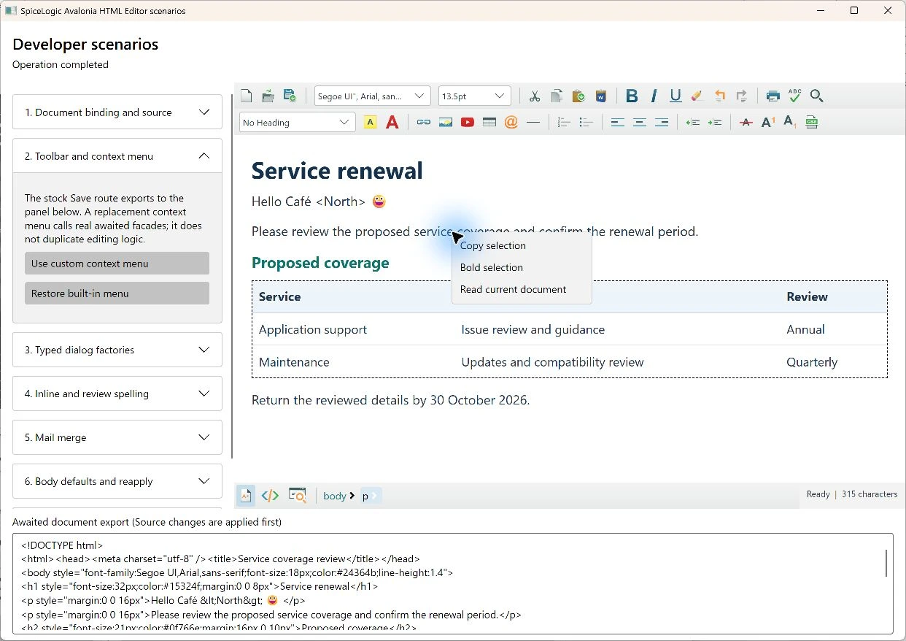906x641 pixels.
Task: Choose Copy selection in context menu
Action: pyautogui.click(x=522, y=245)
